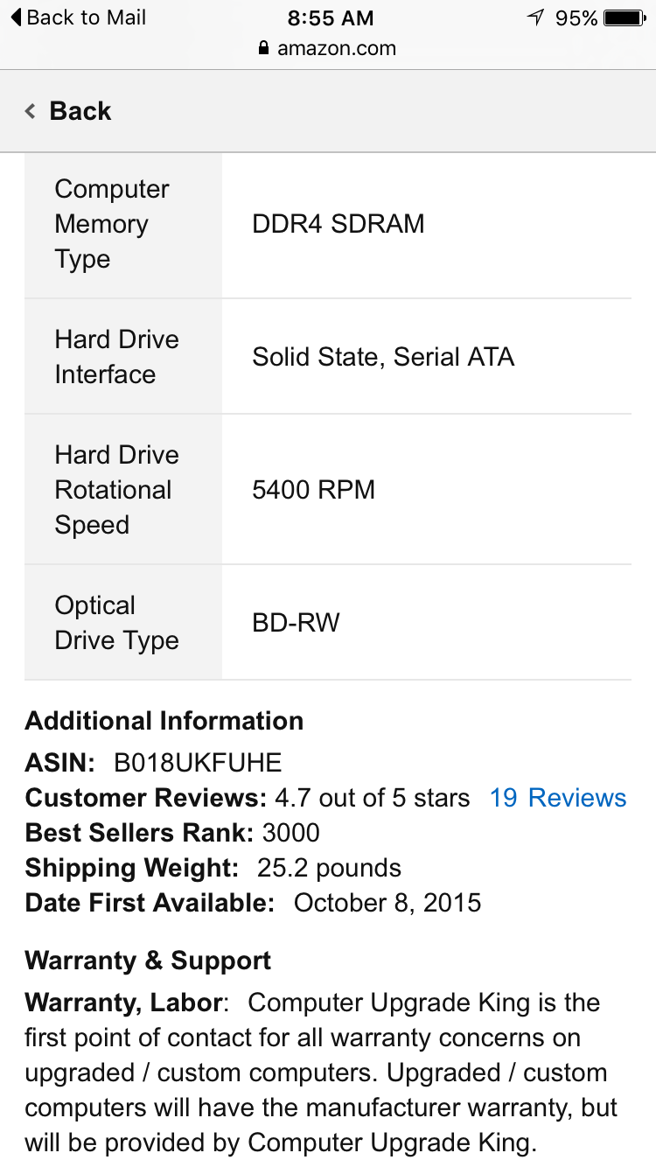Select the DDR4 SDRAM value
Viewport: 656px width, 1167px height.
tap(338, 224)
